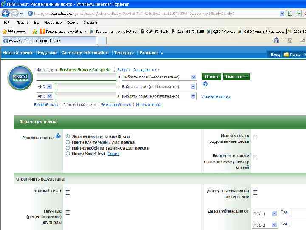This screenshot has width=306, height=230.
Task: Enable Научные (рецензируемые) журналы checkbox
Action: pyautogui.click(x=68, y=212)
